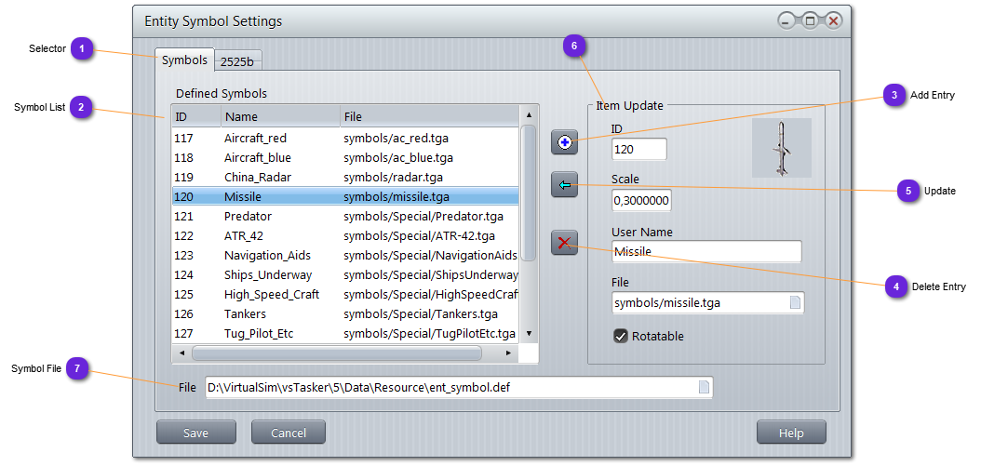Viewport: 981px width, 466px height.
Task: Click the User Name text field
Action: [706, 251]
